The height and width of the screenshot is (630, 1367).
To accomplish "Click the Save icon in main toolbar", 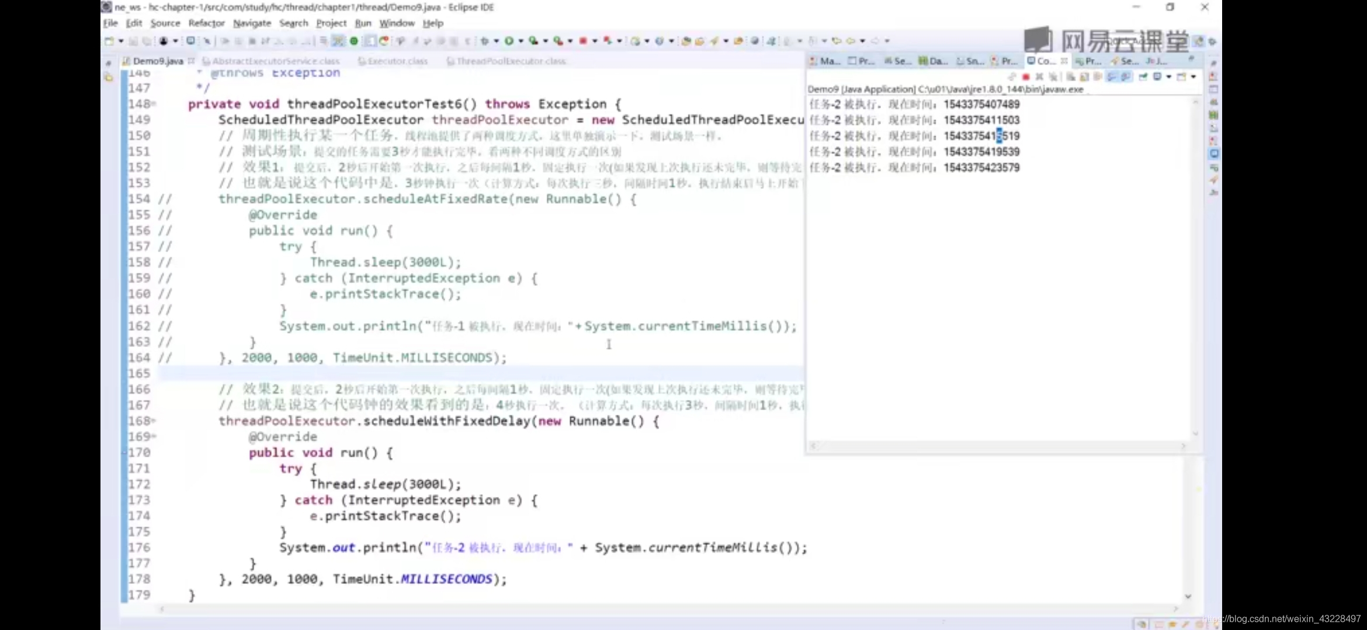I will coord(133,41).
